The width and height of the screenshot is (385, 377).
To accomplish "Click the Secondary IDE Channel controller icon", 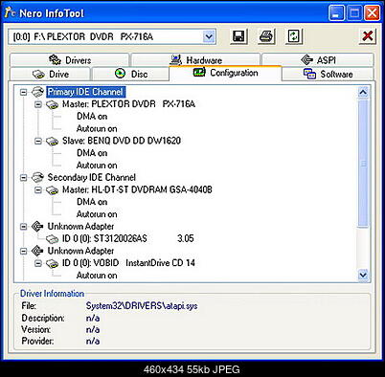I will (x=37, y=177).
